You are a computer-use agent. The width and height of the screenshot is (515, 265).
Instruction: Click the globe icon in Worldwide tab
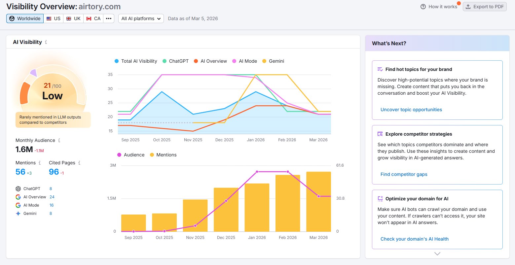tap(12, 18)
